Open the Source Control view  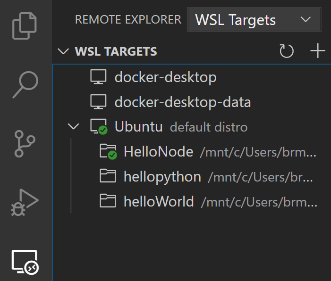[25, 144]
